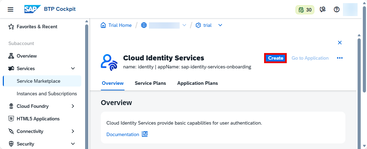Expand the Connectivity section chevron
The image size is (367, 149).
pos(73,131)
